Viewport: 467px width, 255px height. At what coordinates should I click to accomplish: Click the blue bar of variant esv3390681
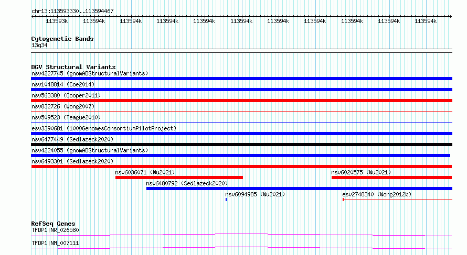pyautogui.click(x=241, y=134)
